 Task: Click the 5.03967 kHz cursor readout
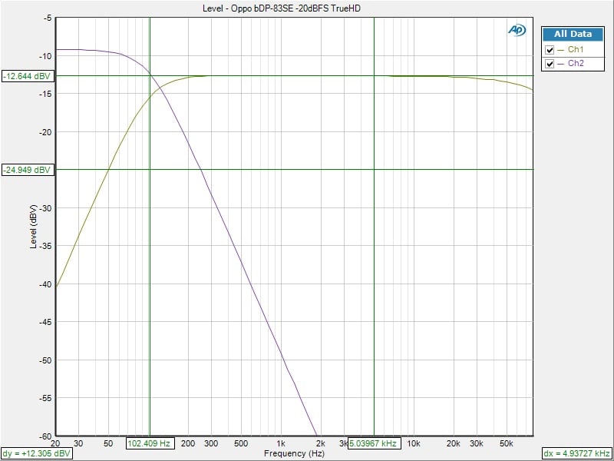(374, 443)
